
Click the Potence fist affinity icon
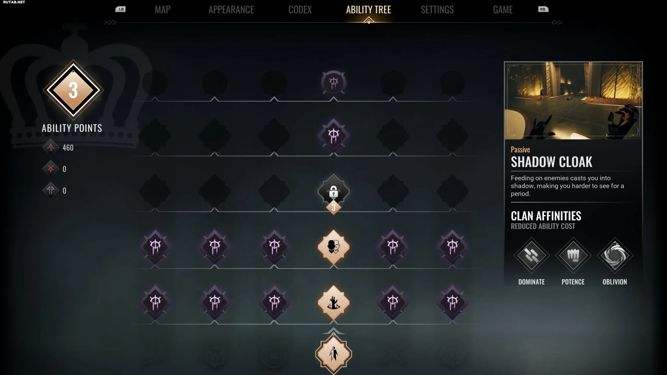point(573,255)
